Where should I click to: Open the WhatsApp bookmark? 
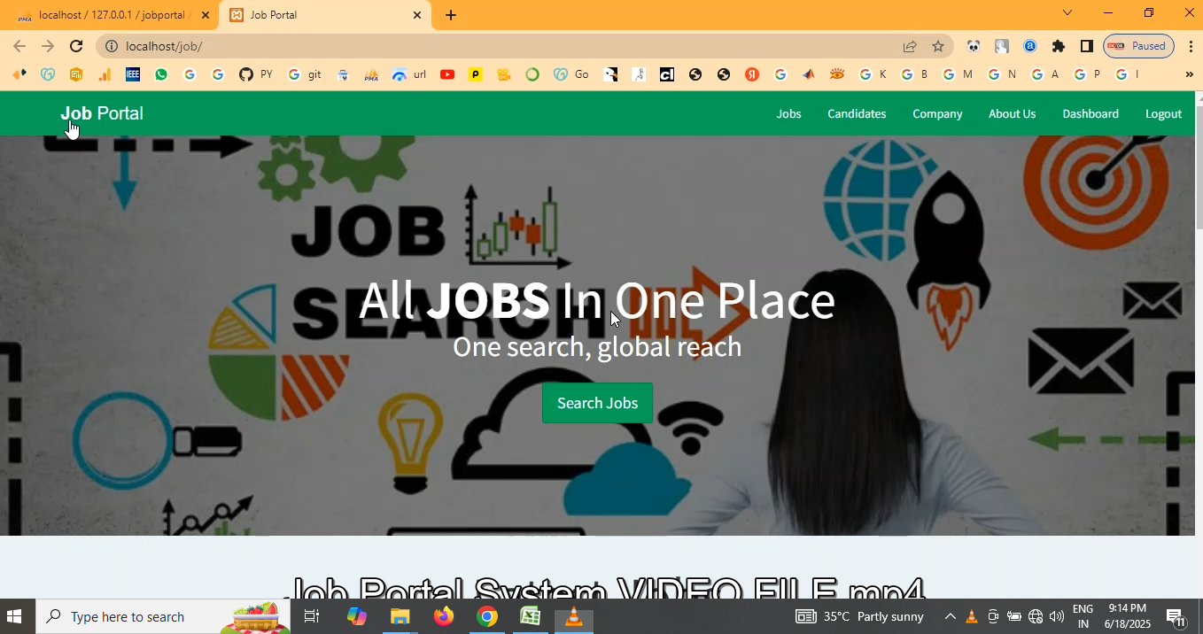point(161,74)
